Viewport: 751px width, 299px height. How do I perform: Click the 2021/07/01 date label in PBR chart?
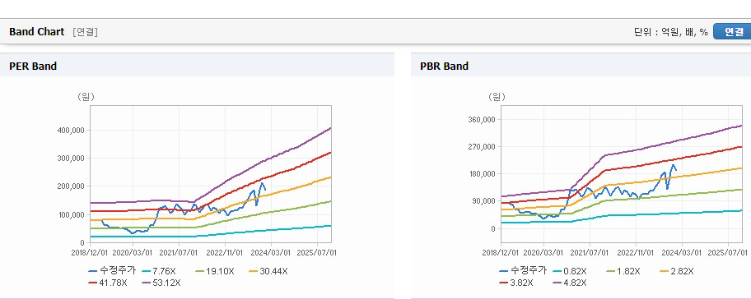point(590,252)
